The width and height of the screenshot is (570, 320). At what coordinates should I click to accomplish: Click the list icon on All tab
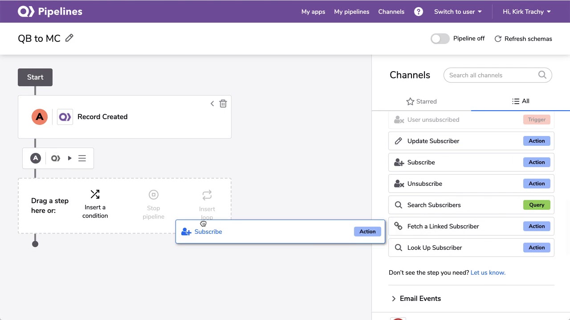click(516, 101)
